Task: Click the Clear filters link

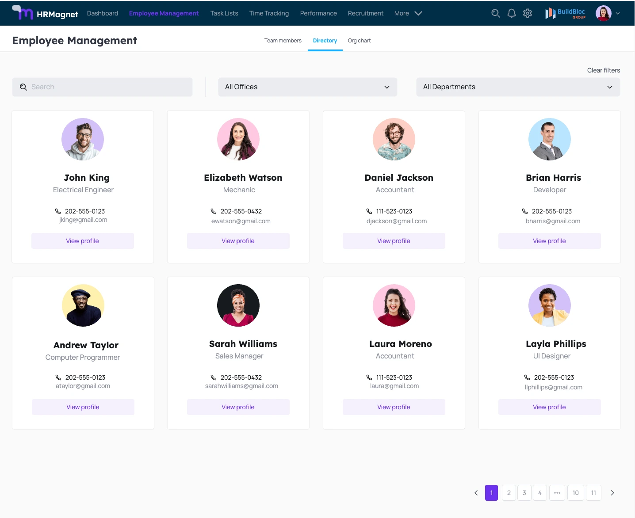Action: (x=604, y=70)
